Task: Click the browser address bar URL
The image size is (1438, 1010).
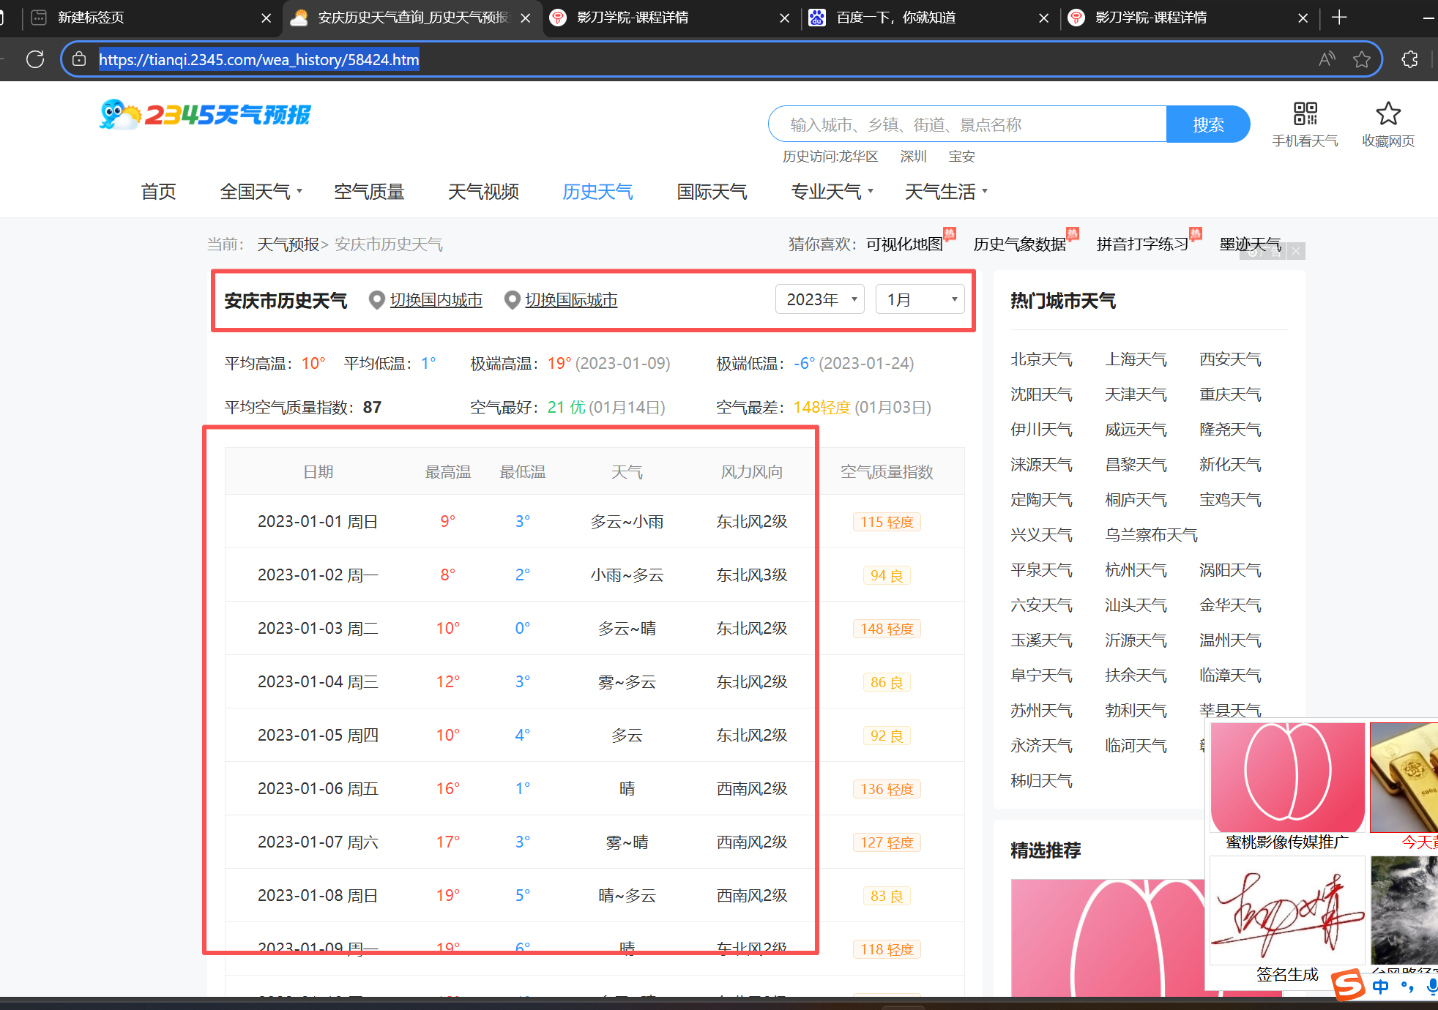Action: 259,59
